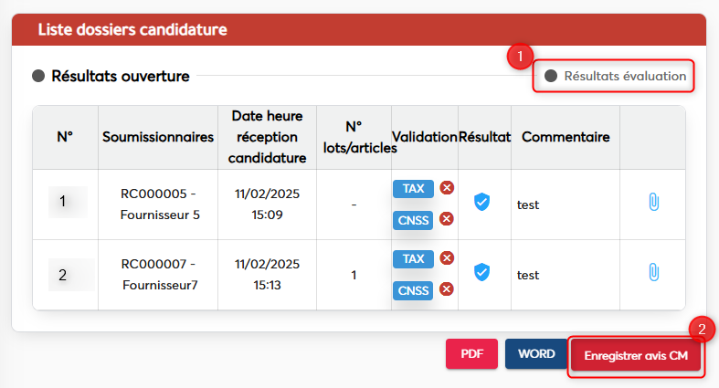The image size is (719, 388).
Task: Click red X next to CNSS for Fournisseur7
Action: coord(447,289)
